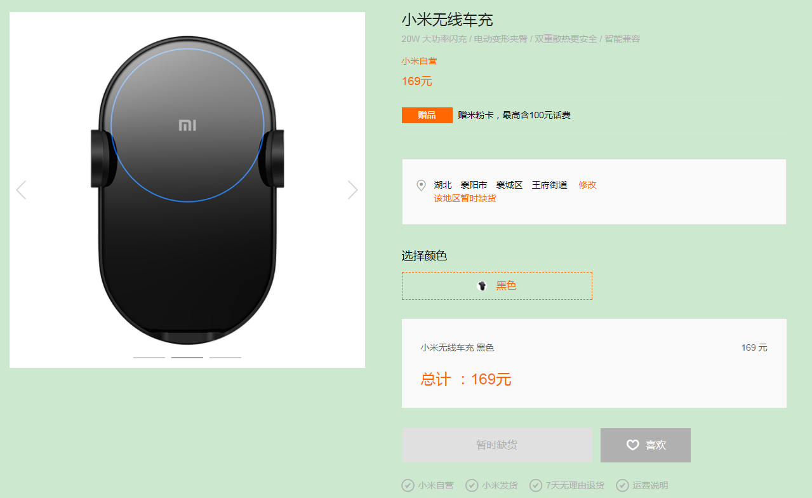Click 修改 to change the delivery address
Screen dimensions: 812x498
(587, 185)
